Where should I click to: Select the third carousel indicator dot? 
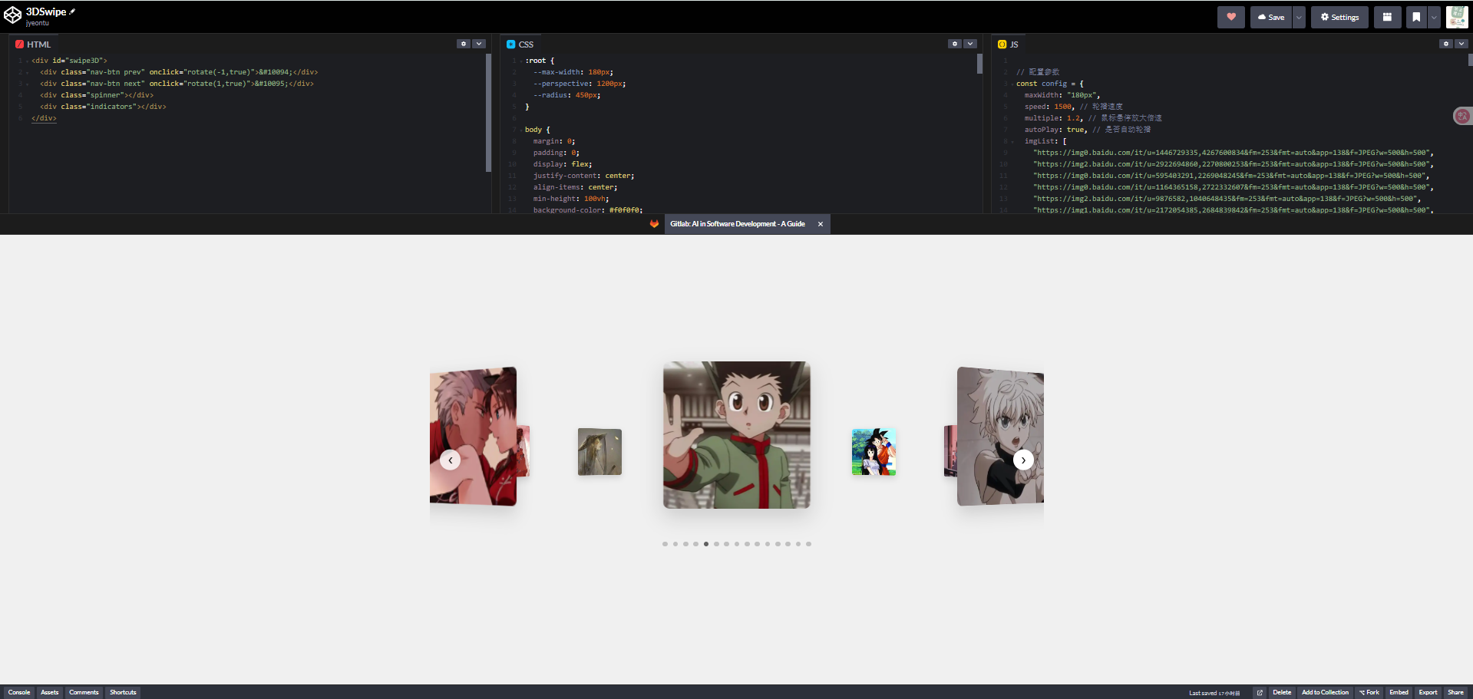[x=685, y=544]
